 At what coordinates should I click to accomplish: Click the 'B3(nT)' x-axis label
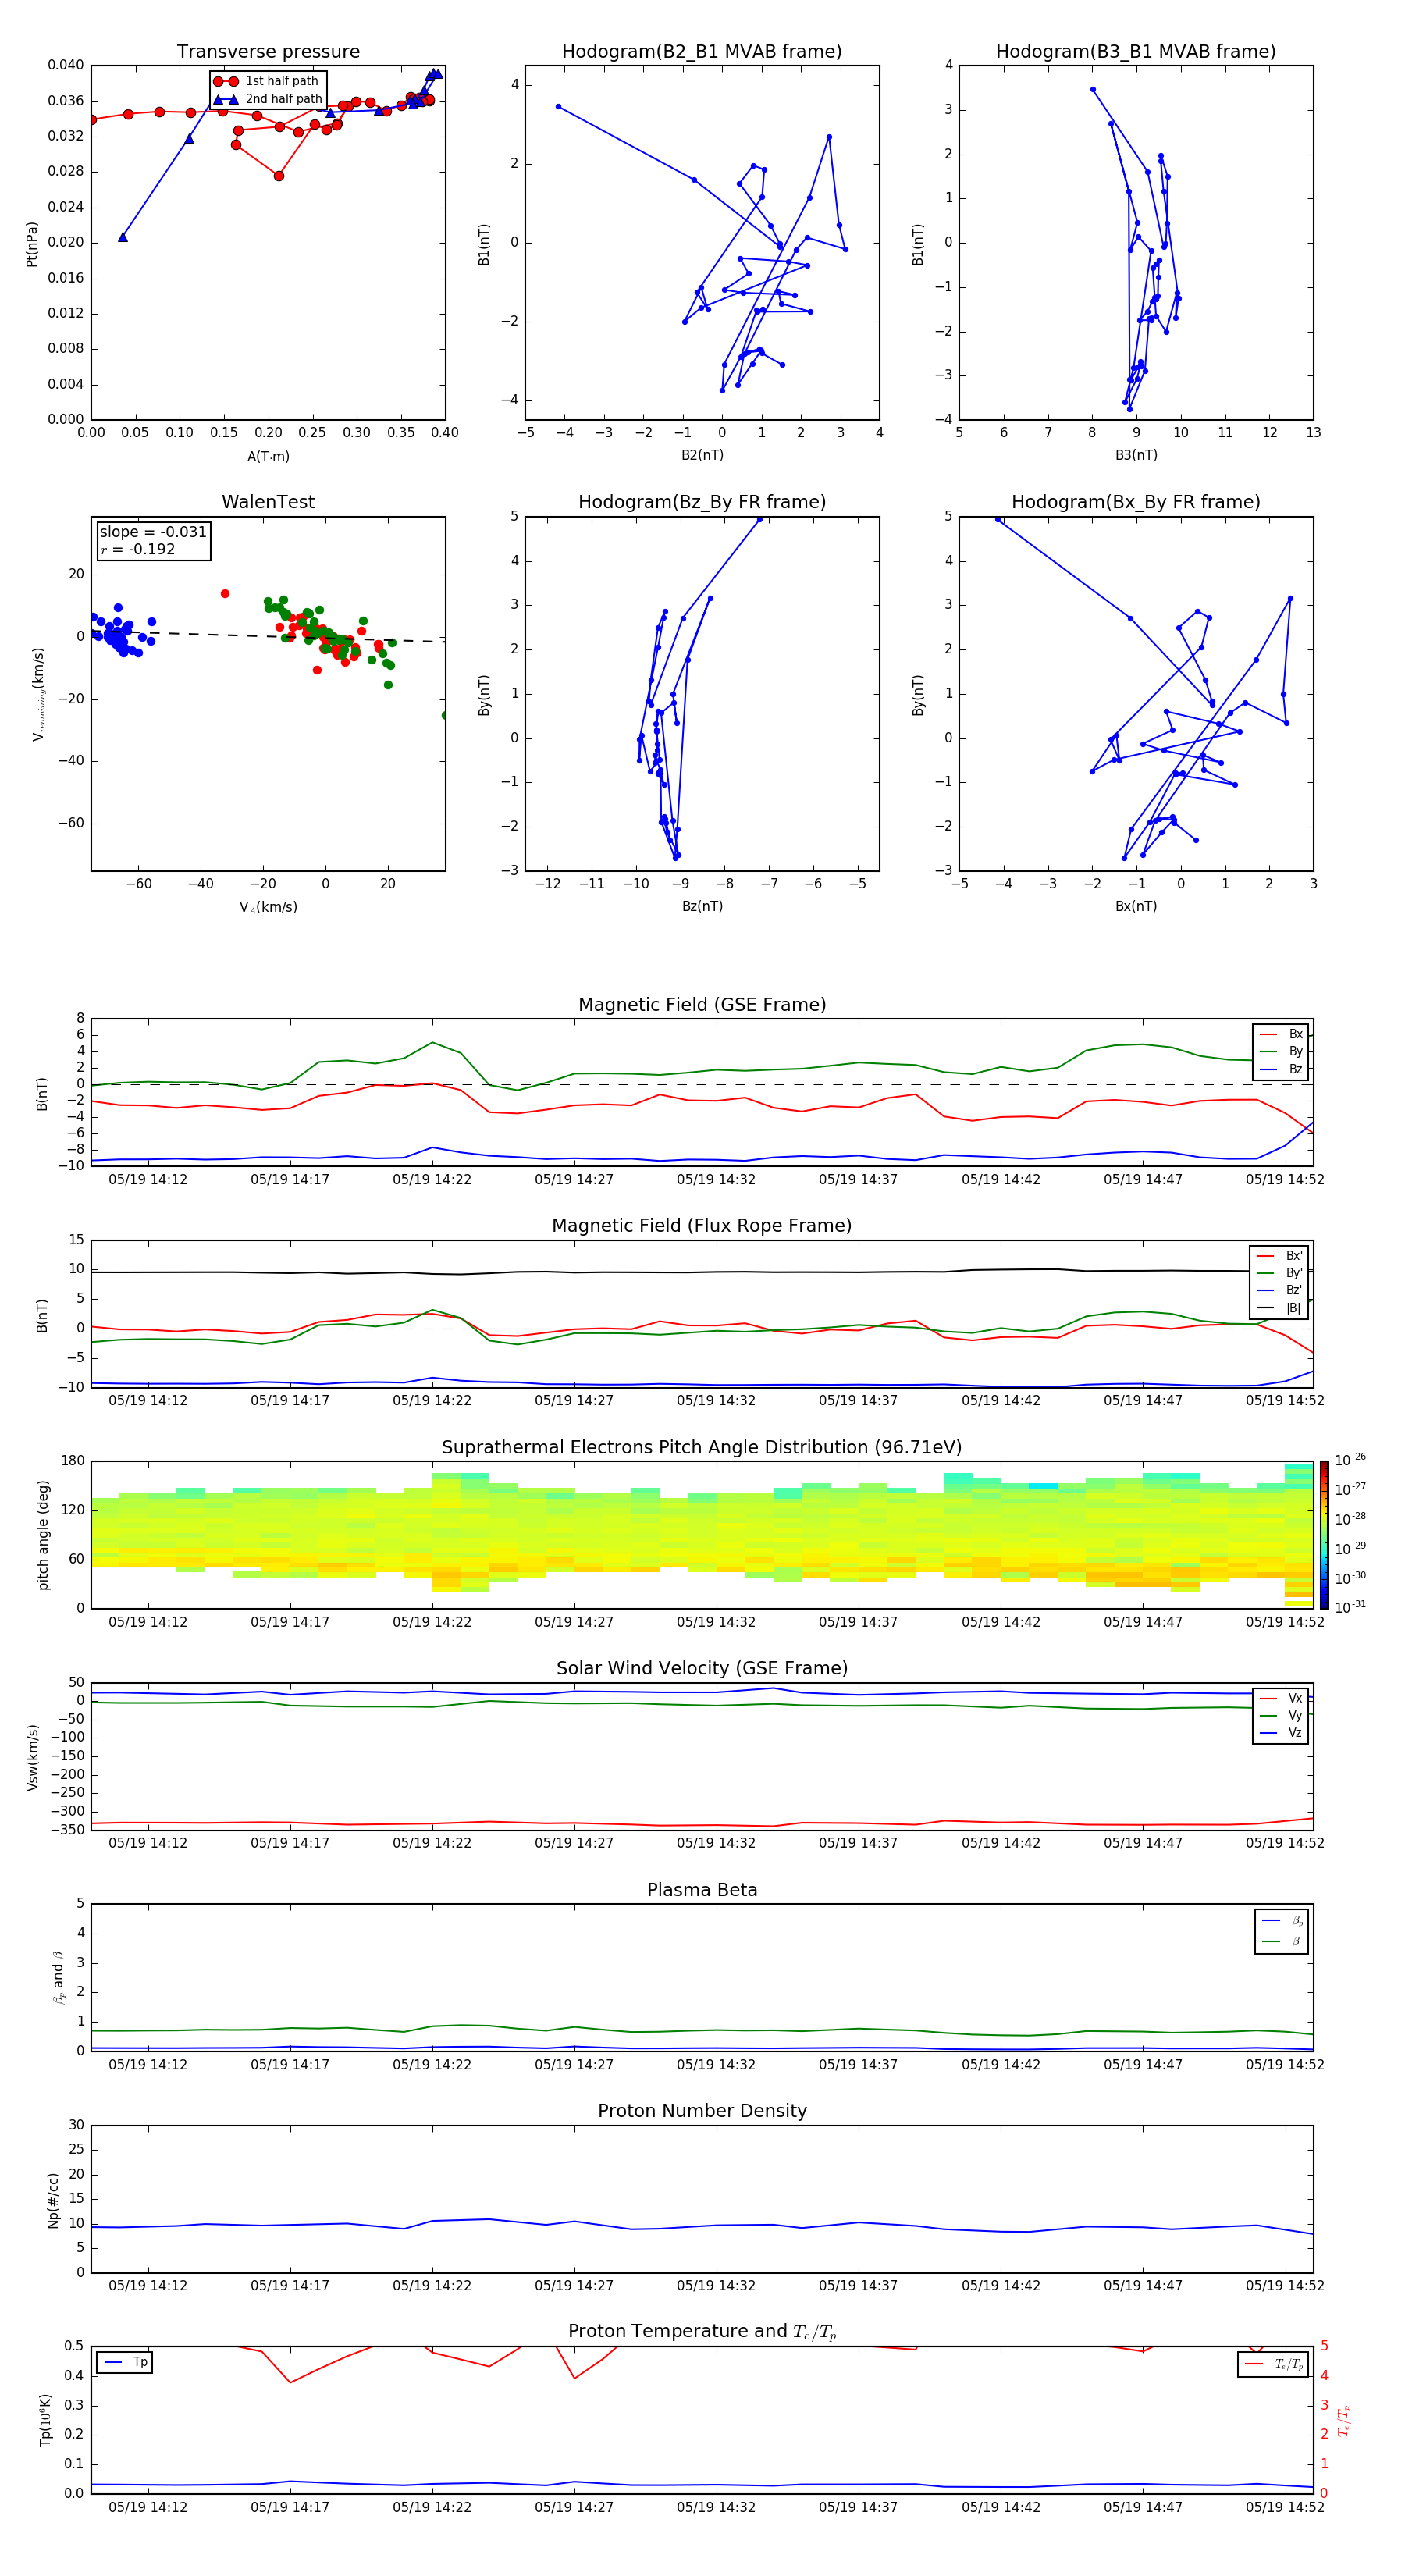[x=1136, y=455]
